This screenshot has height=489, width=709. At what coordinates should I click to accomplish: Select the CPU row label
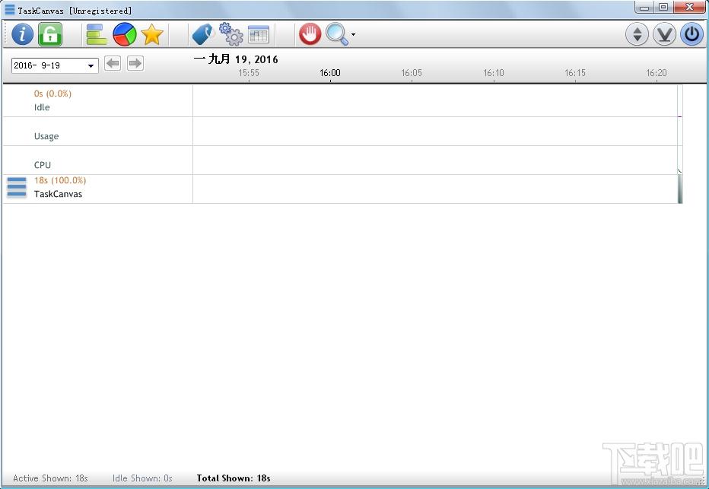coord(43,166)
